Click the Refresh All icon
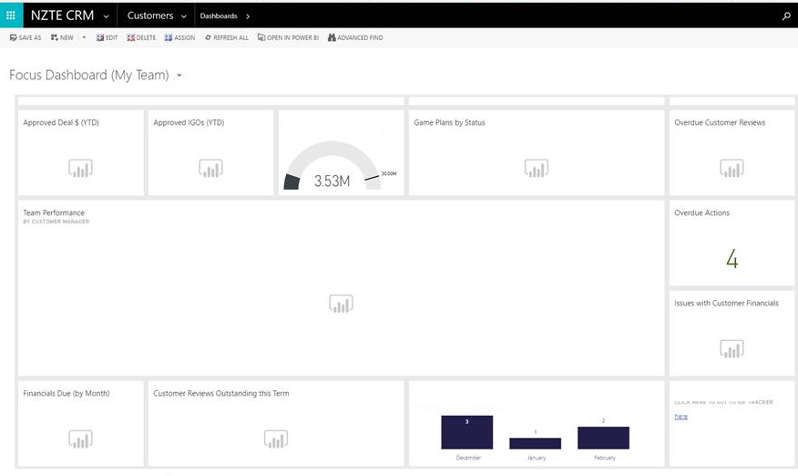 pos(208,37)
